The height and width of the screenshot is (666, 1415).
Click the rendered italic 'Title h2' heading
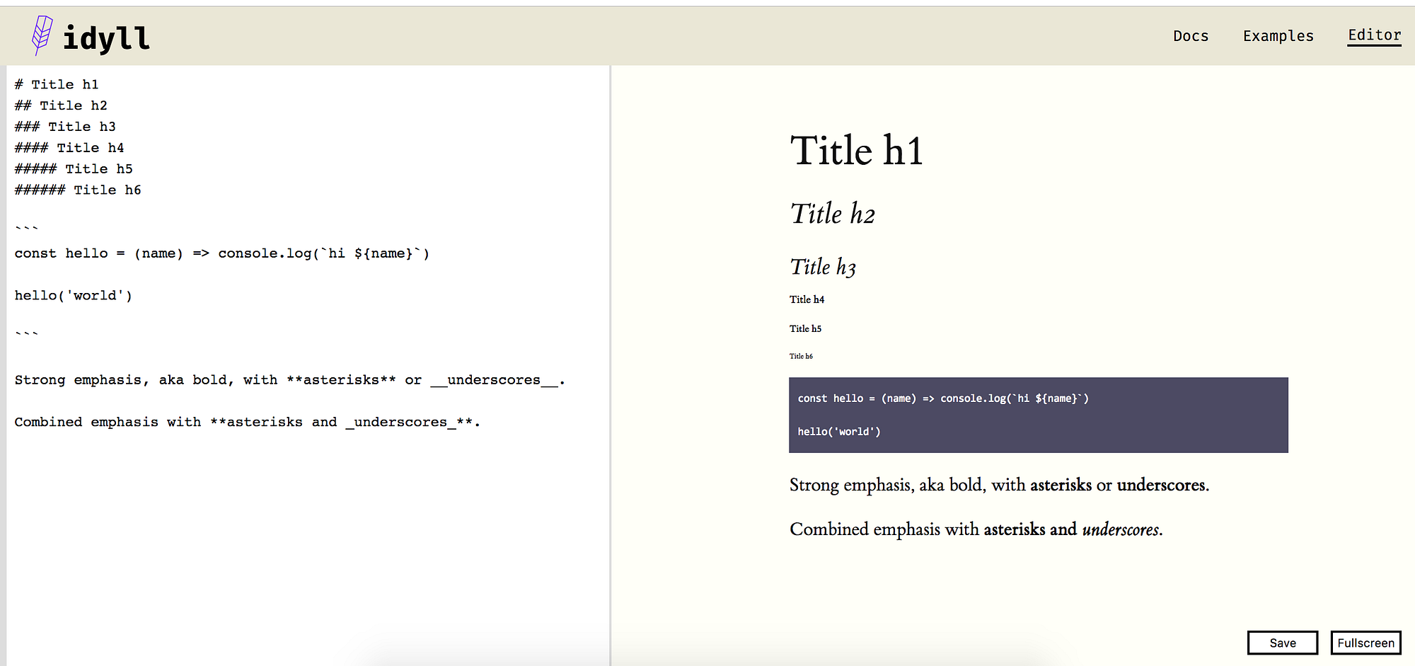pyautogui.click(x=833, y=214)
